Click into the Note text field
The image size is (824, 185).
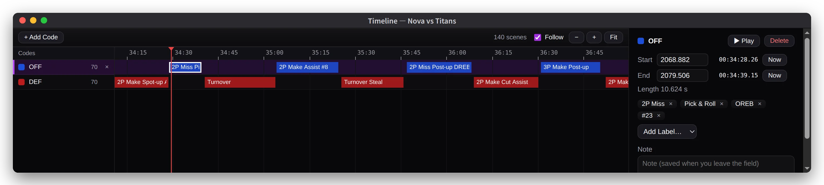[x=716, y=164]
